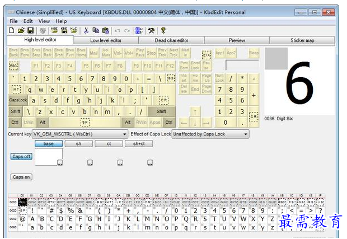
Task: Toggle the Caps off row button
Action: (21, 157)
